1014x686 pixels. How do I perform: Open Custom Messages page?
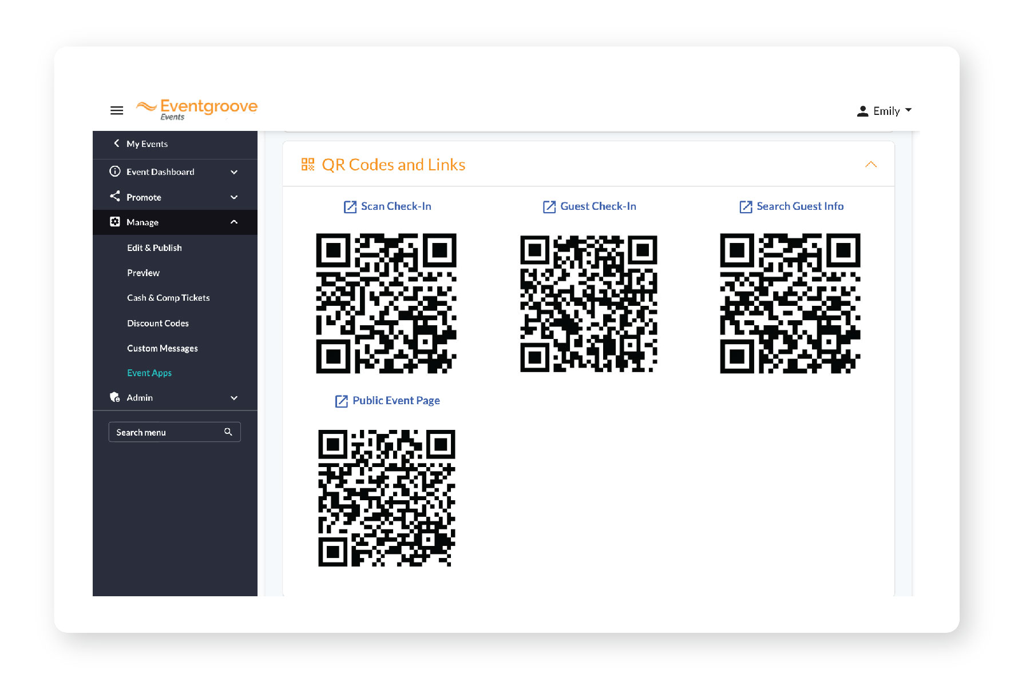pos(163,348)
